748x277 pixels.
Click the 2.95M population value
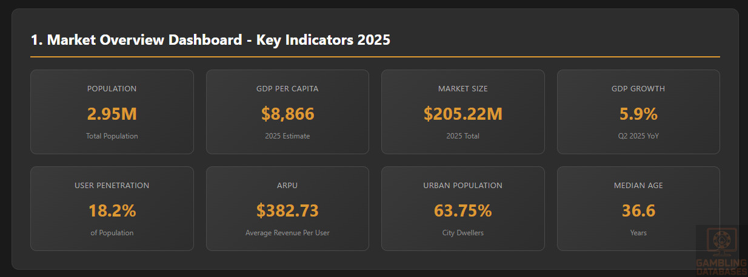[112, 113]
